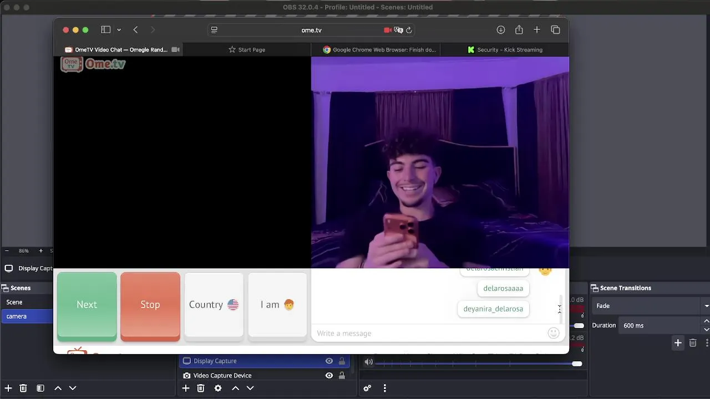Open source properties gear
710x399 pixels.
coord(218,388)
